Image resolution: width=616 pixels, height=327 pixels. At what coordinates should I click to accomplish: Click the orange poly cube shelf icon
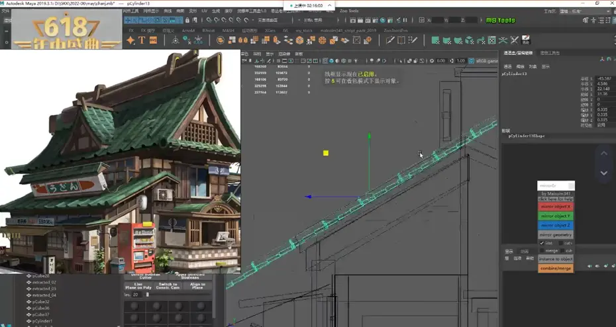click(299, 40)
